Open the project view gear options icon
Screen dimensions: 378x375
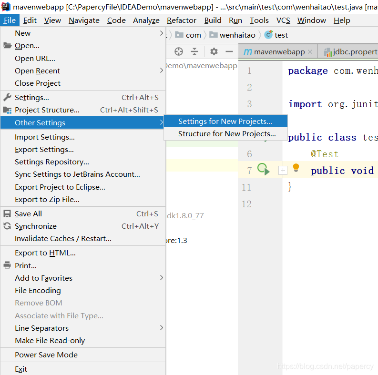(214, 51)
